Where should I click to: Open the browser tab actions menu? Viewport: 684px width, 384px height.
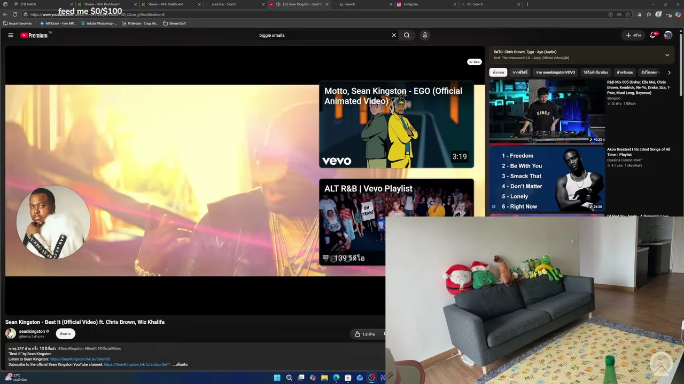[5, 4]
